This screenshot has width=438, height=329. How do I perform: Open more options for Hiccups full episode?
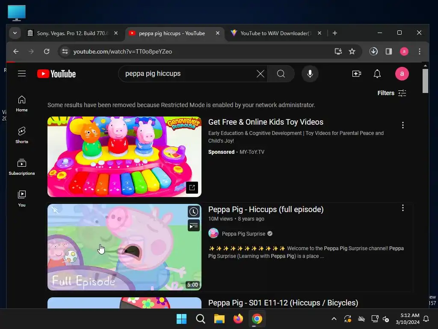[403, 208]
